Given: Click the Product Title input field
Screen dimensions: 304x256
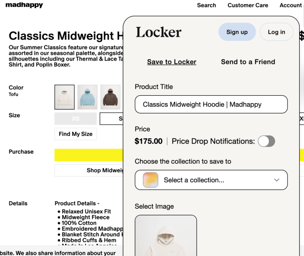Looking at the screenshot, I should pos(211,104).
